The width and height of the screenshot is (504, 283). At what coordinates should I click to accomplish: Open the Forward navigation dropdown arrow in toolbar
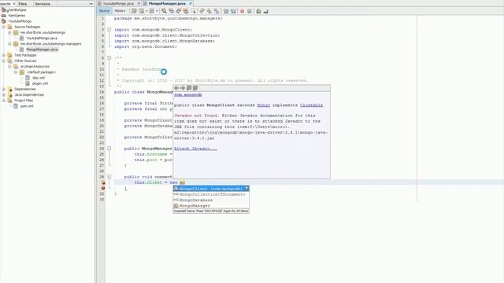pyautogui.click(x=157, y=11)
